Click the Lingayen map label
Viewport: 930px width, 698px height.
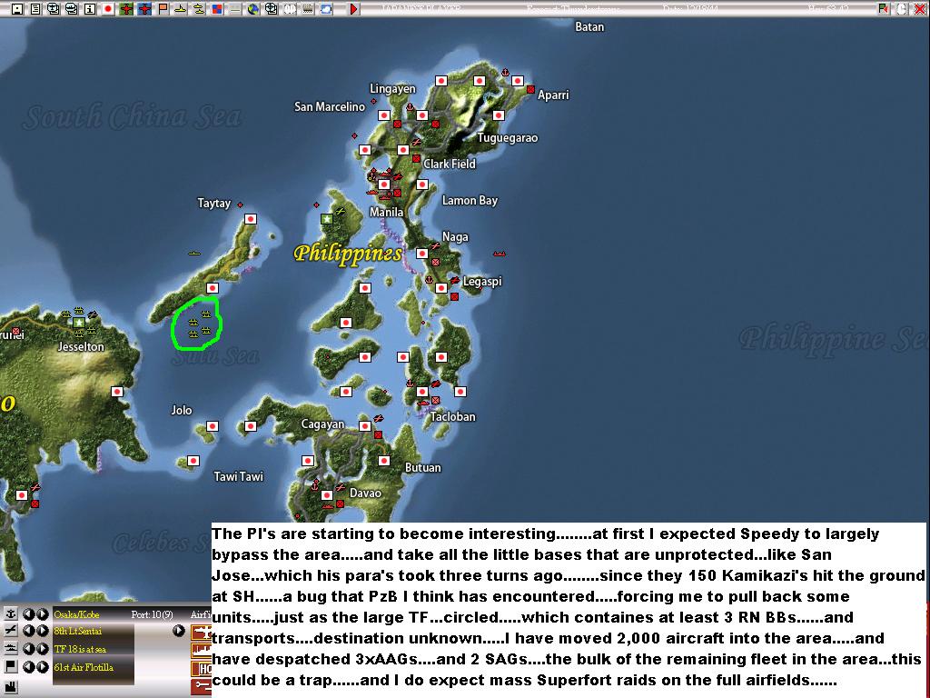(x=392, y=88)
